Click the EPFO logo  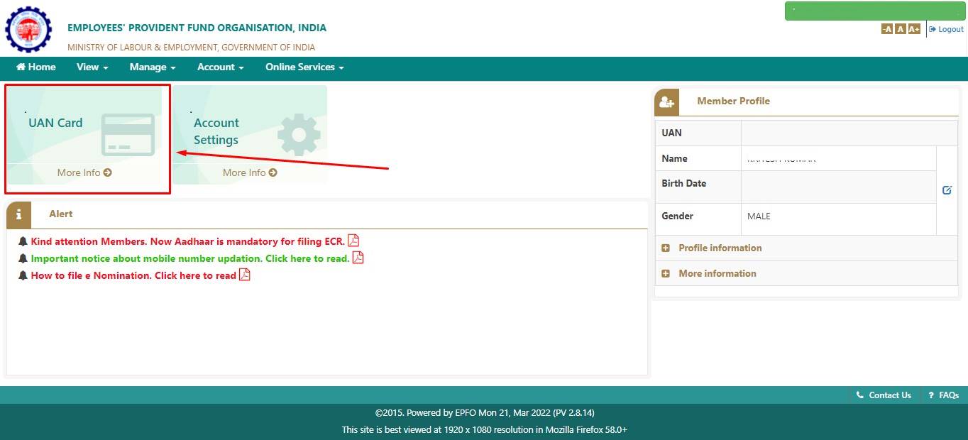click(28, 29)
